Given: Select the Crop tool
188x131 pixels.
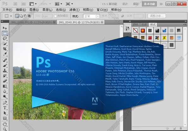Looking at the screenshot, I should [5, 49].
